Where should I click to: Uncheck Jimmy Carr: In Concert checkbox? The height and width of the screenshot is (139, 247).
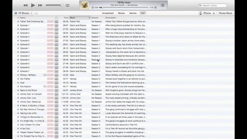pos(18,94)
